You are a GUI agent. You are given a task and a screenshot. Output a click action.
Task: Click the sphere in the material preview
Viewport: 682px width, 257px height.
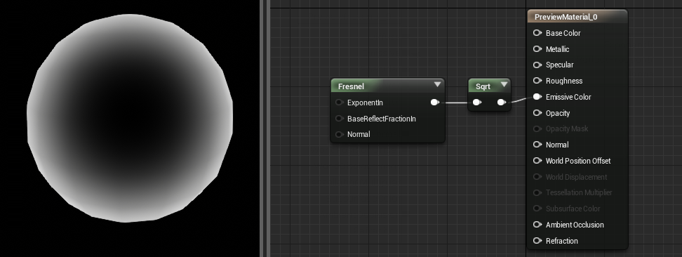click(x=130, y=119)
